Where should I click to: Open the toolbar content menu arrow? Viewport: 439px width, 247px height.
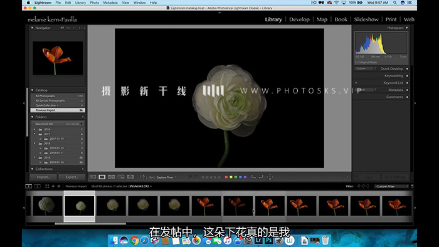[x=347, y=177]
